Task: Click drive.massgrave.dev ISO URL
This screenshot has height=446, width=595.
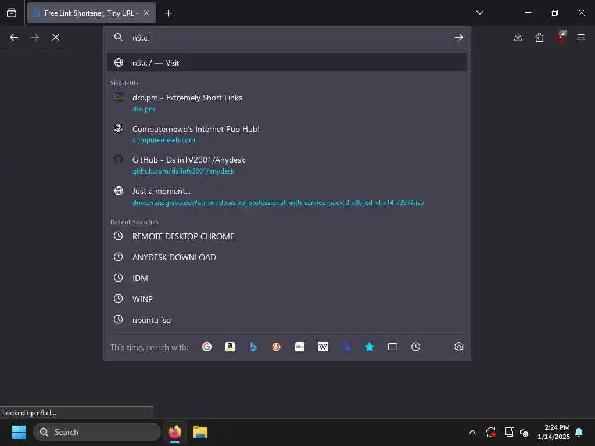Action: (x=278, y=203)
